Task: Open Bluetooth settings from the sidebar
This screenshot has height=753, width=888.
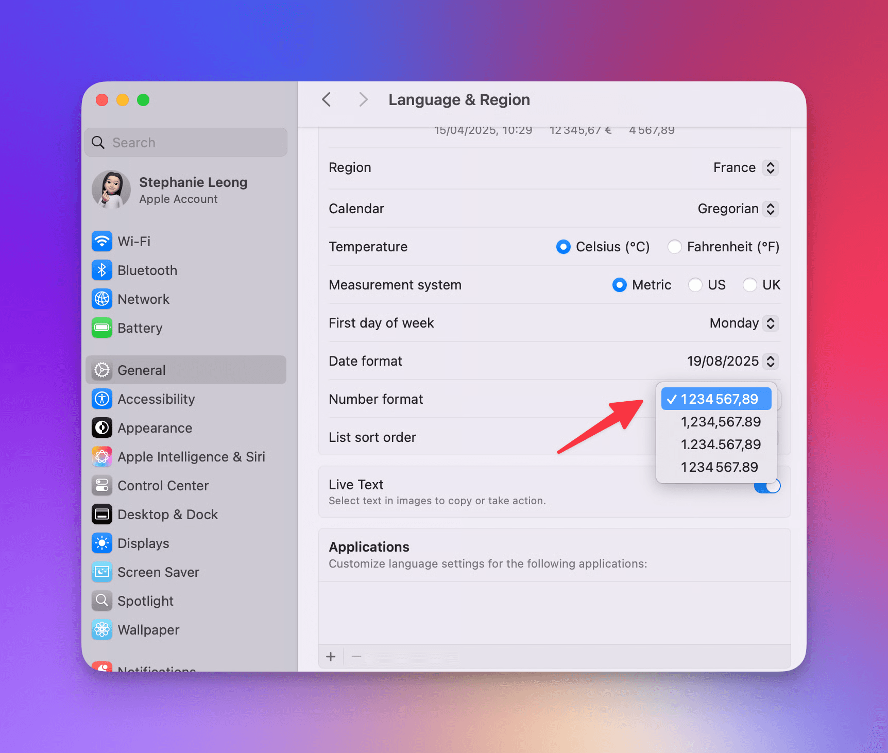Action: (101, 270)
